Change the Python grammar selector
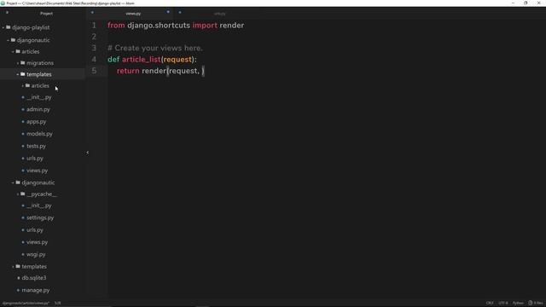This screenshot has height=307, width=546. coord(518,304)
